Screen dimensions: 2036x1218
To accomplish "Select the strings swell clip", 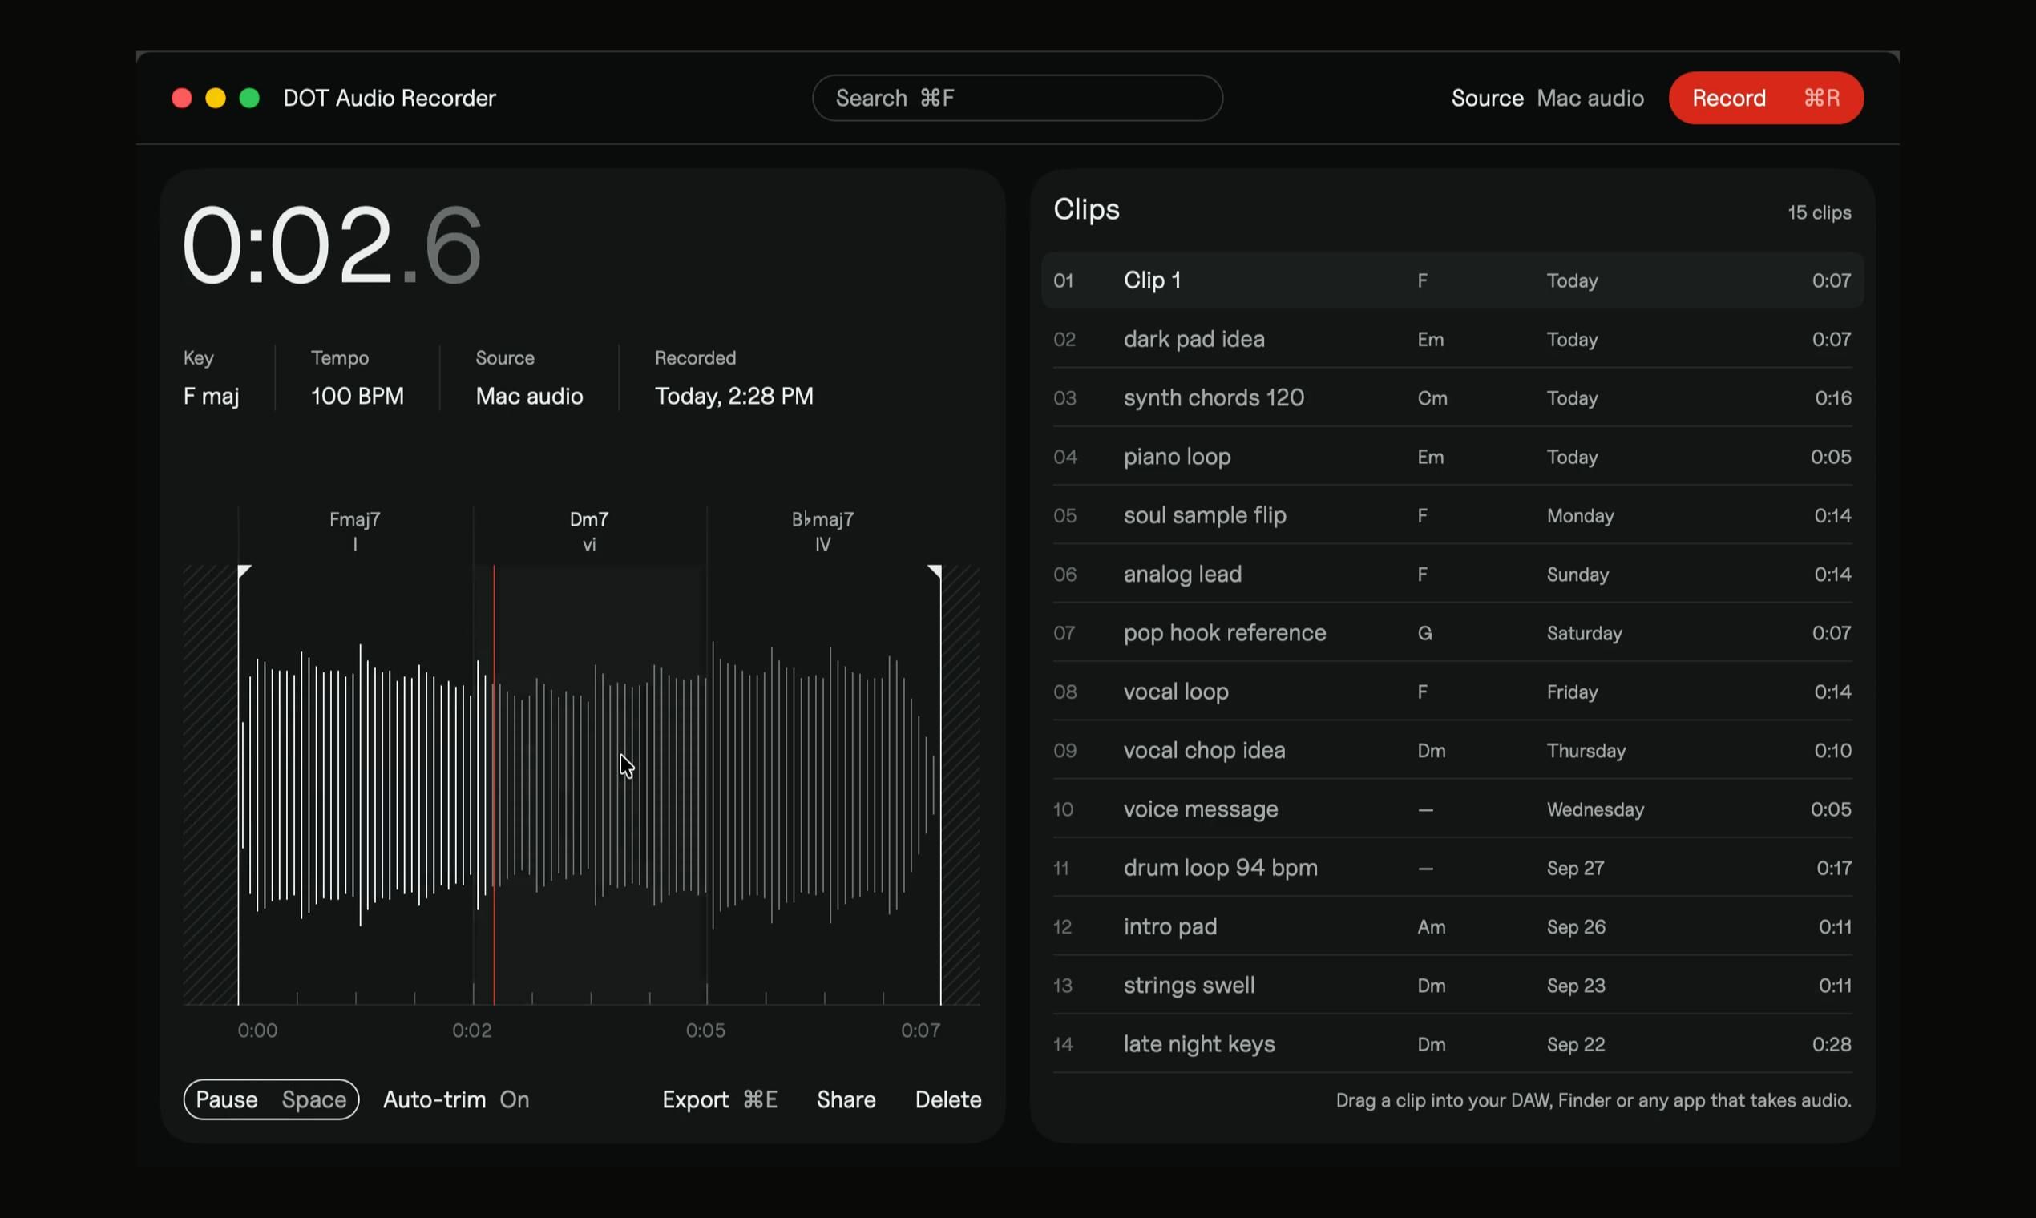I will point(1452,985).
